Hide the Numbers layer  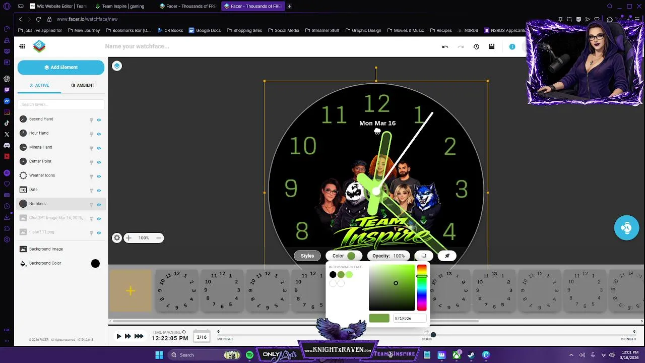point(99,205)
